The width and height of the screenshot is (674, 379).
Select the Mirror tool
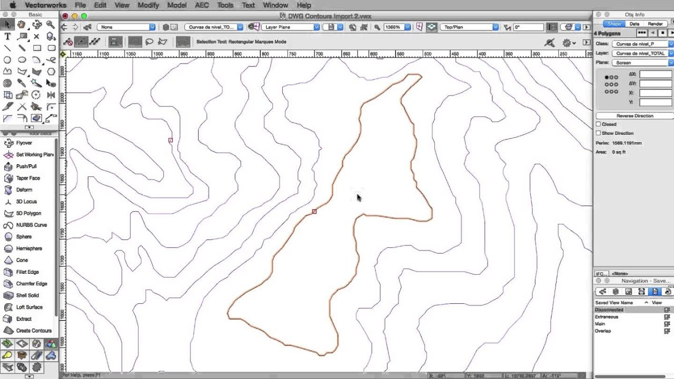click(x=51, y=95)
